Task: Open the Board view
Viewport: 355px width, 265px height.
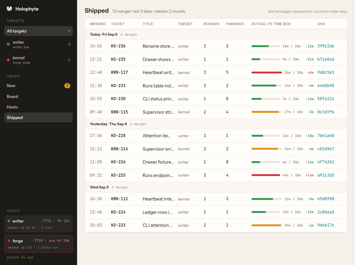Action: click(x=39, y=96)
